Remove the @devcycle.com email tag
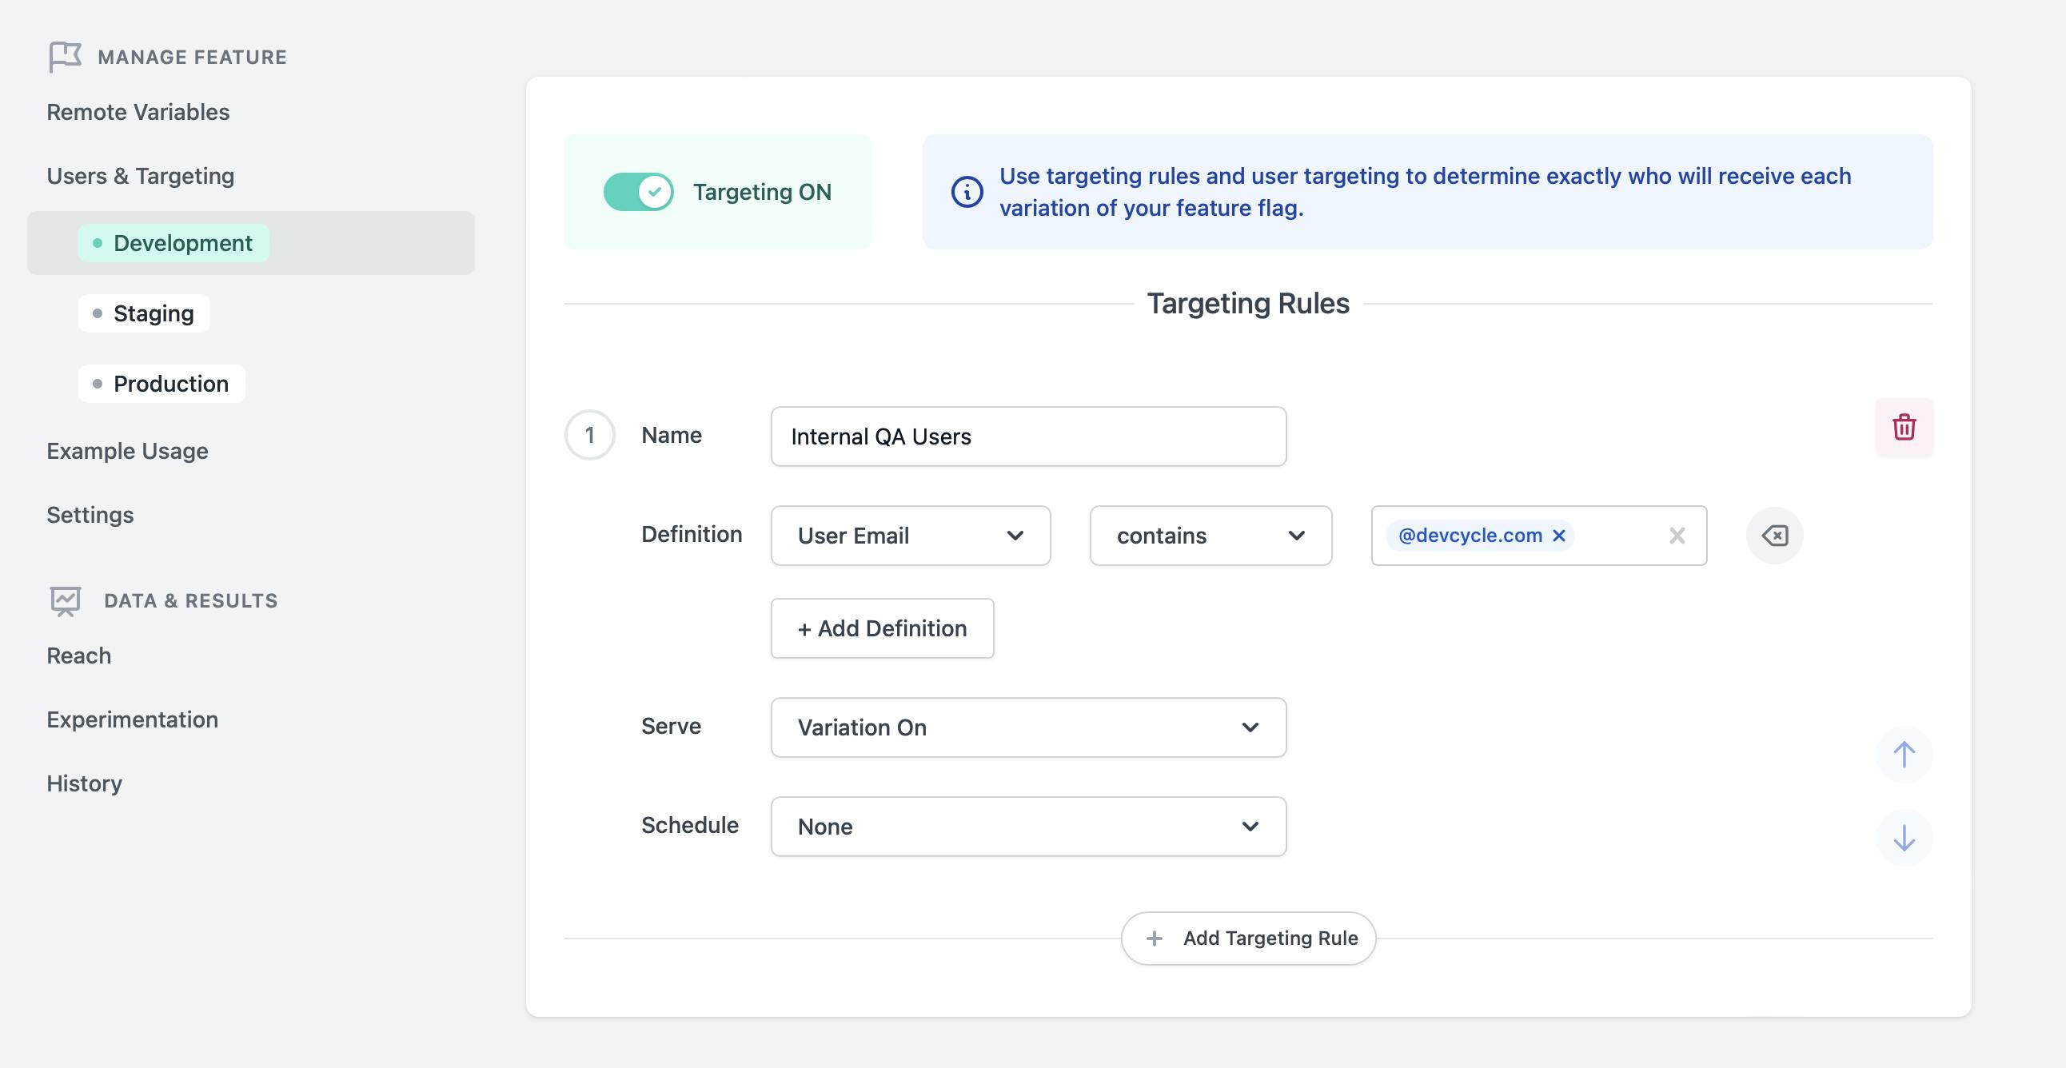The height and width of the screenshot is (1068, 2066). pos(1558,535)
